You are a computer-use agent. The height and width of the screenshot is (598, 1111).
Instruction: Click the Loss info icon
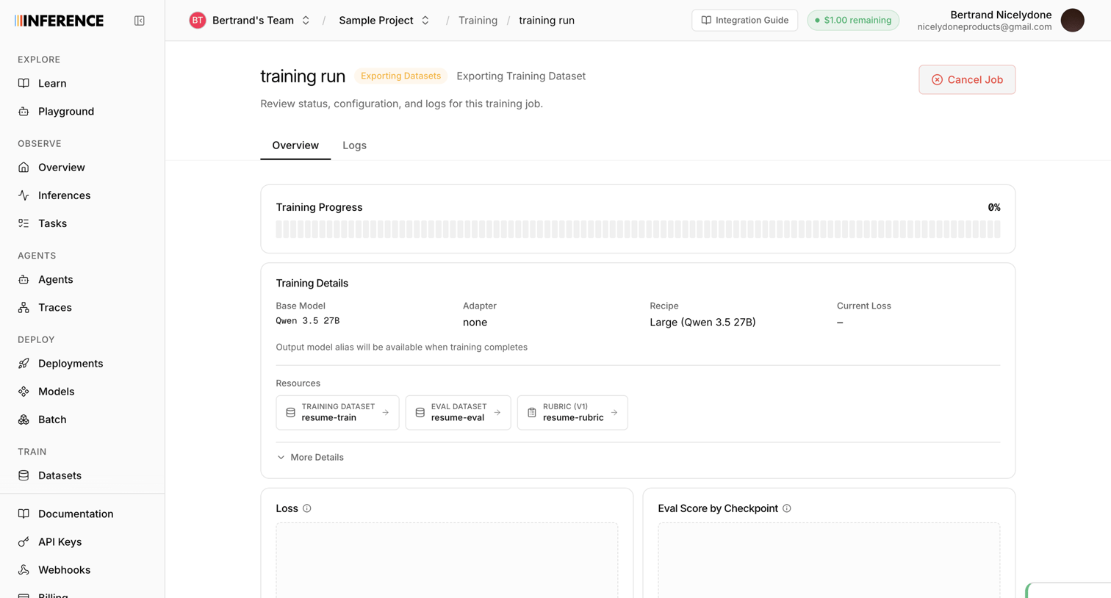[x=307, y=508]
